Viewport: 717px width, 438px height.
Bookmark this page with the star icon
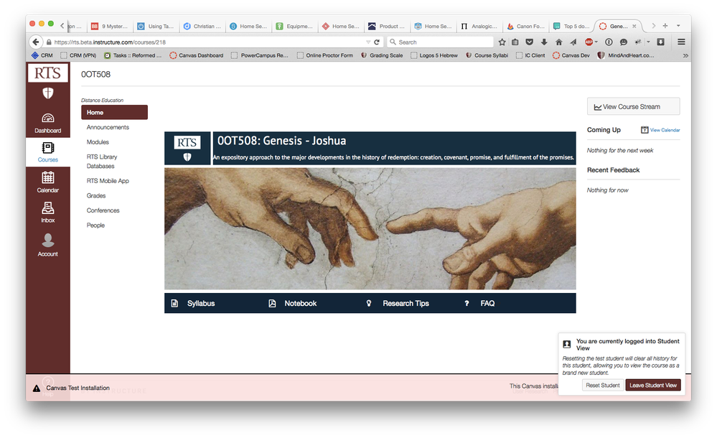pyautogui.click(x=502, y=42)
